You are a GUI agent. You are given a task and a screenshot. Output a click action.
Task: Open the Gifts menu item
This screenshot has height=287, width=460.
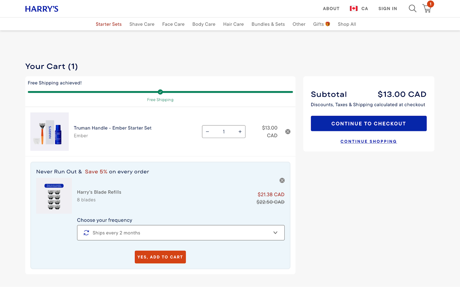coord(321,24)
